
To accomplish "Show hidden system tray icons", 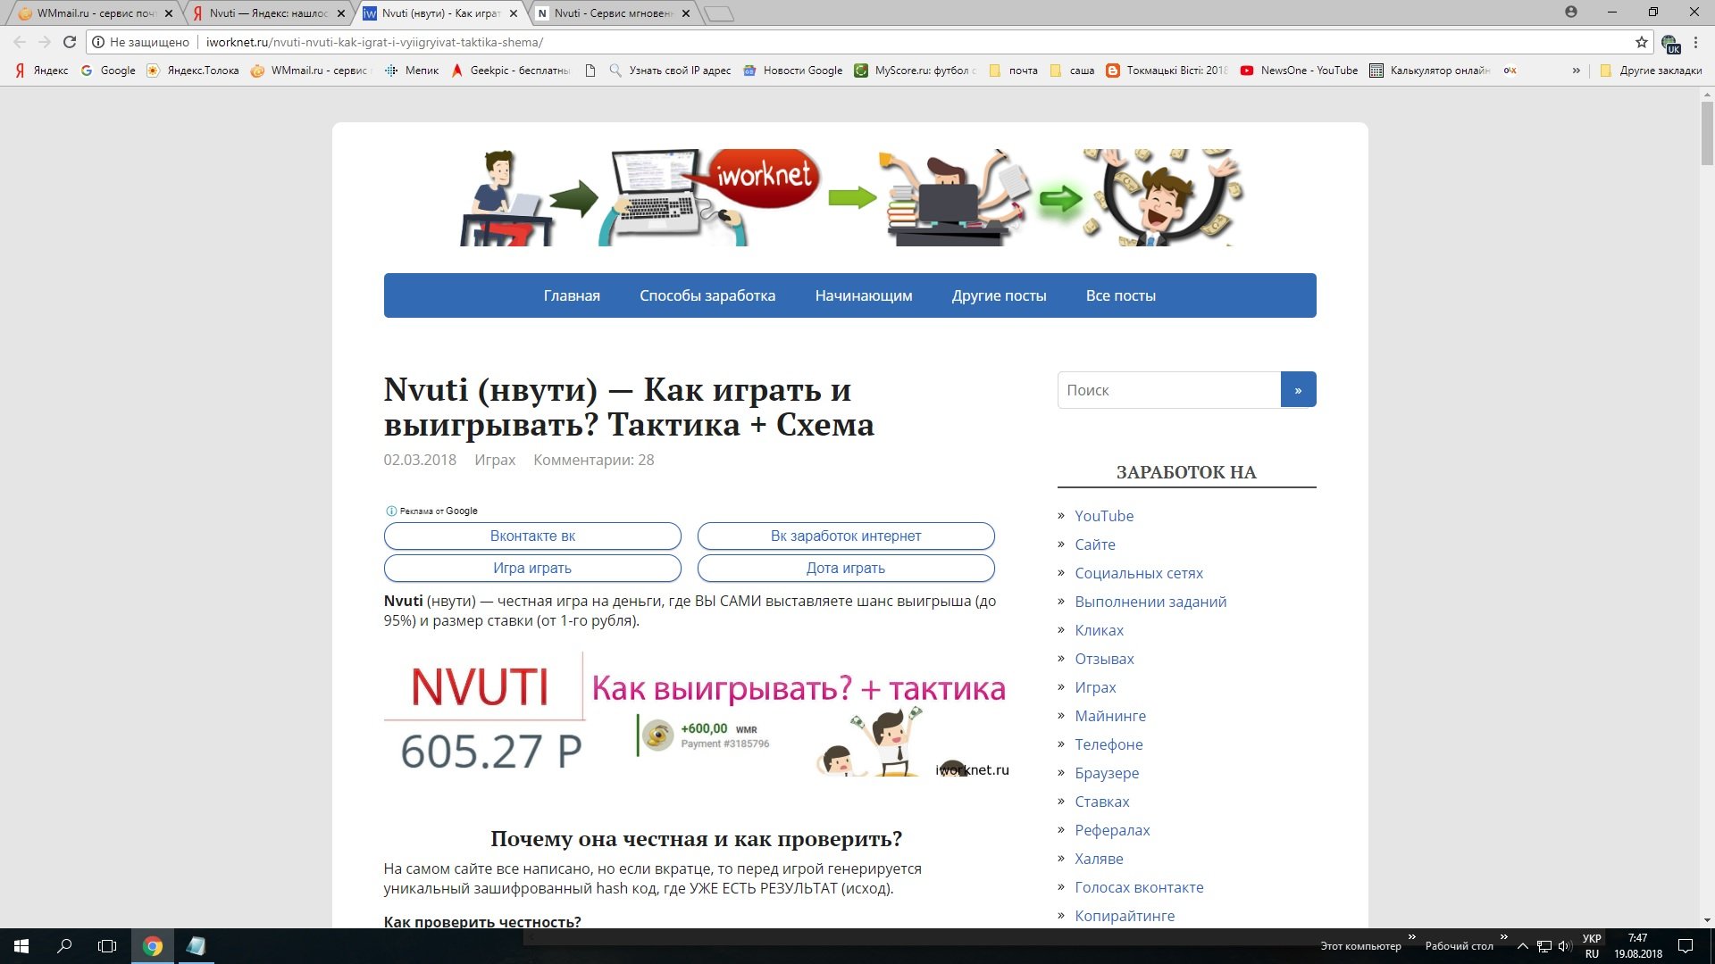I will (x=1523, y=946).
